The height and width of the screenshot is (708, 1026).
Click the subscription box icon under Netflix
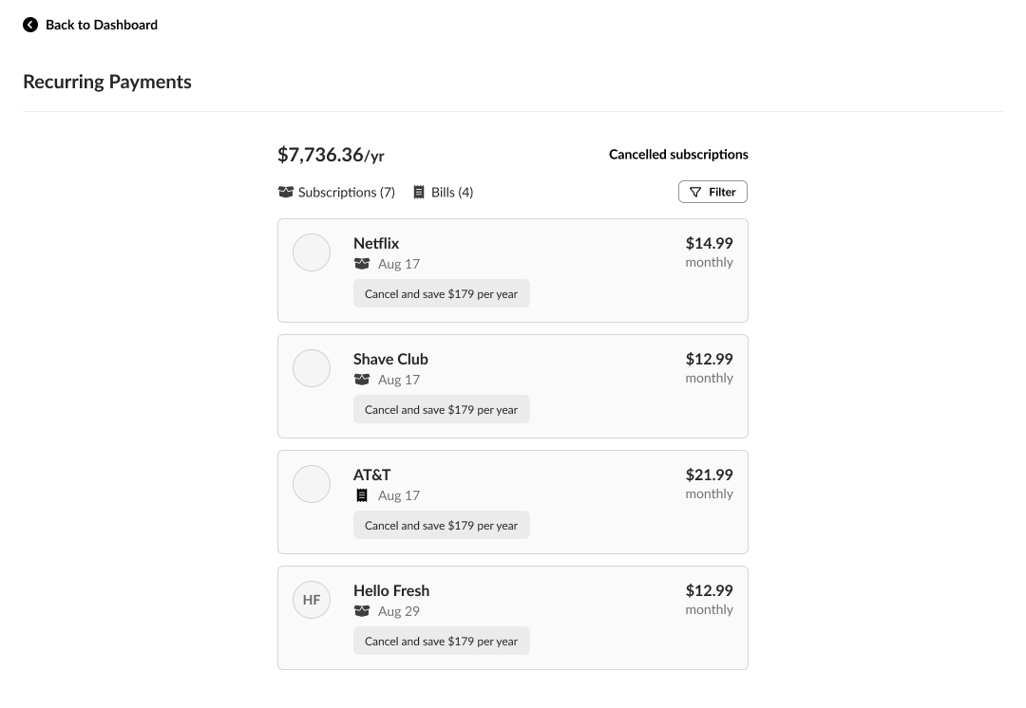pyautogui.click(x=362, y=264)
